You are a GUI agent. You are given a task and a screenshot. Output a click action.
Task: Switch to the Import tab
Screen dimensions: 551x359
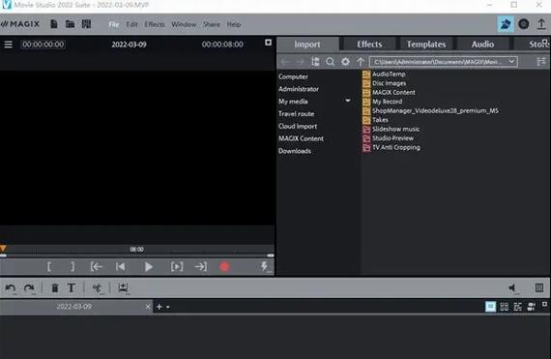(307, 45)
